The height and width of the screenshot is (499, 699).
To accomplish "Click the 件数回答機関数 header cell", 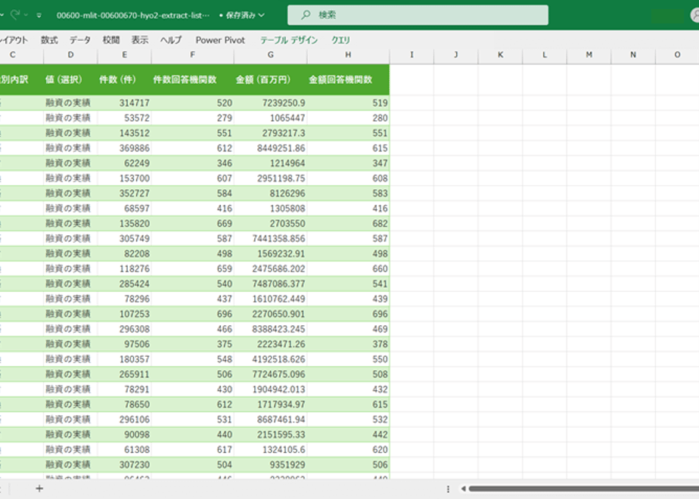I will [x=193, y=79].
